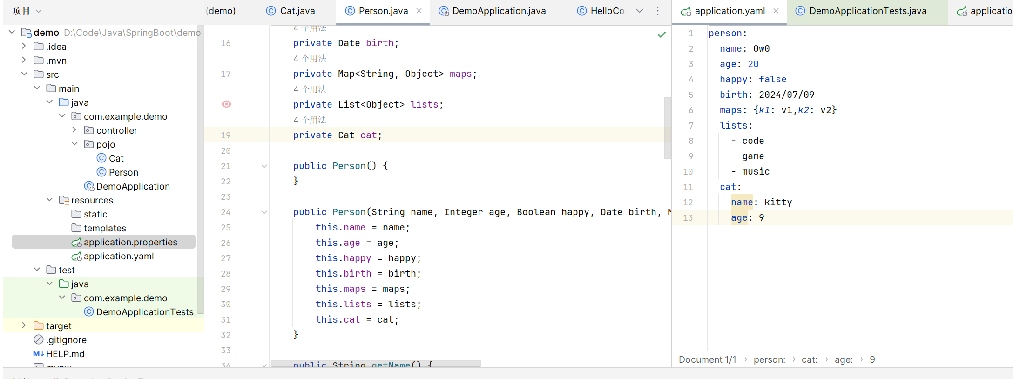Viewport: 1013px width, 379px height.
Task: Click the 'this.lists = lists;' line
Action: pos(368,304)
